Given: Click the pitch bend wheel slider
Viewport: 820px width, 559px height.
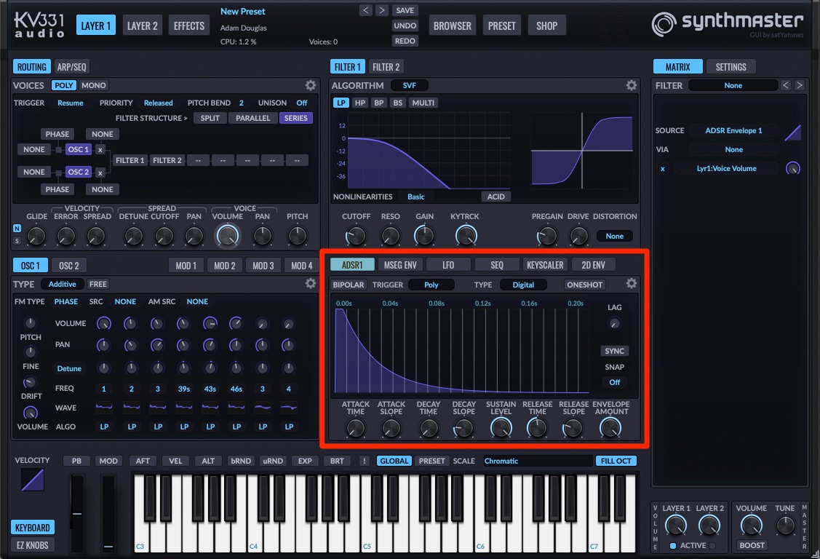Looking at the screenshot, I should tap(77, 513).
